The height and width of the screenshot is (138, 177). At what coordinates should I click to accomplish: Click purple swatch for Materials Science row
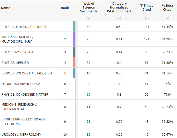click(74, 39)
